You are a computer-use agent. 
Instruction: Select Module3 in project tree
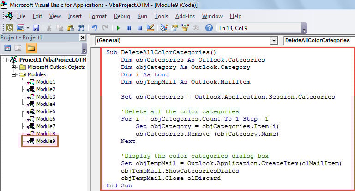(46, 97)
